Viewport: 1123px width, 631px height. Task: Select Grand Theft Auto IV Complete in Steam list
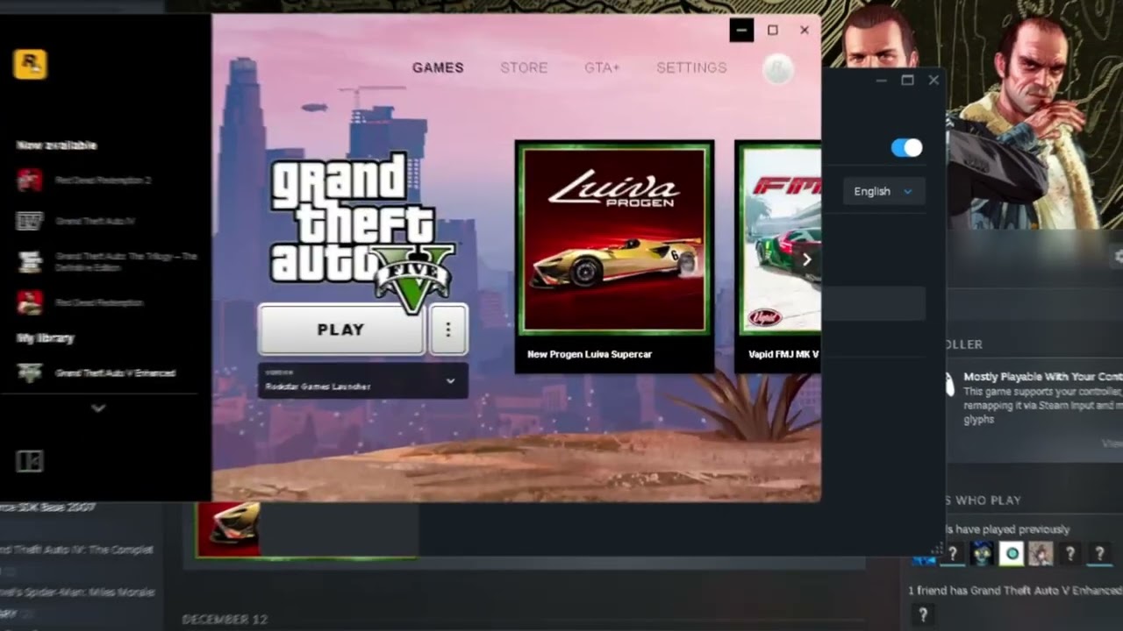tap(77, 549)
